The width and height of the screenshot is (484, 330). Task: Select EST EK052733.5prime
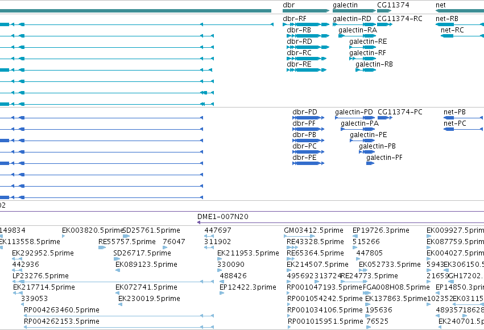tap(390, 265)
